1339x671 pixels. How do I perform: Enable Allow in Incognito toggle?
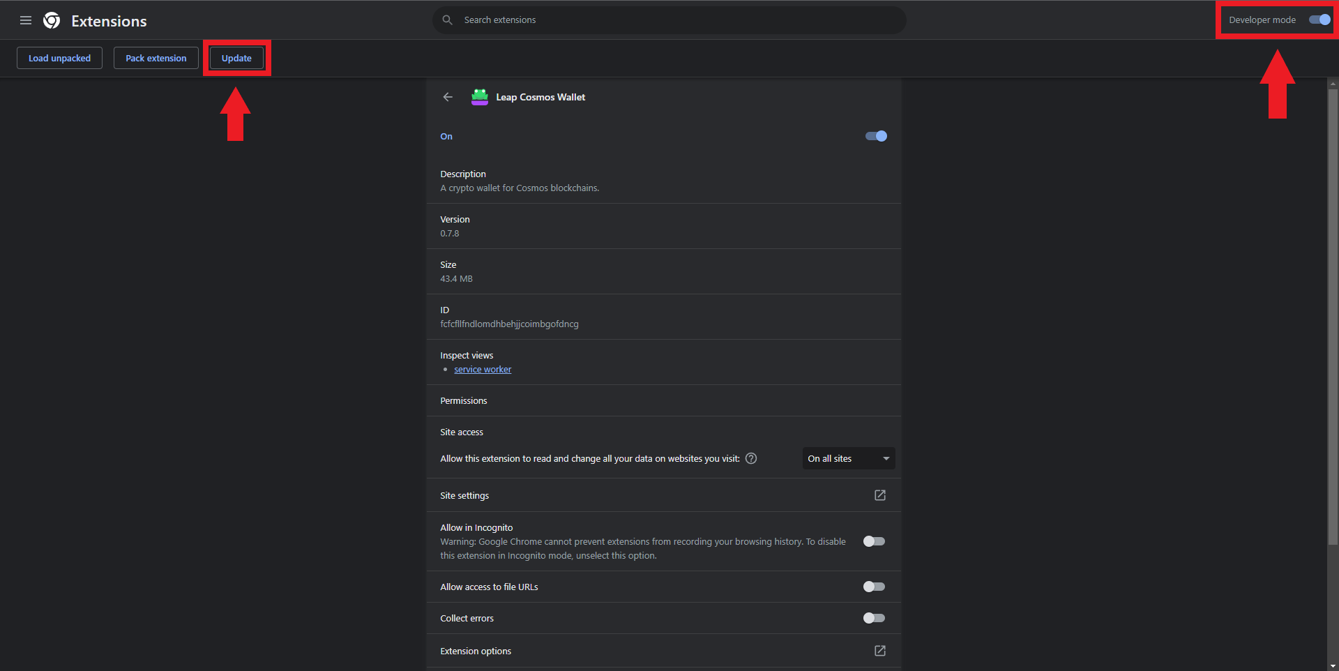click(874, 541)
